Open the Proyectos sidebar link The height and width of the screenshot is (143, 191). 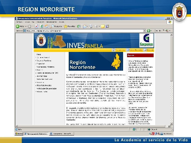[41, 64]
